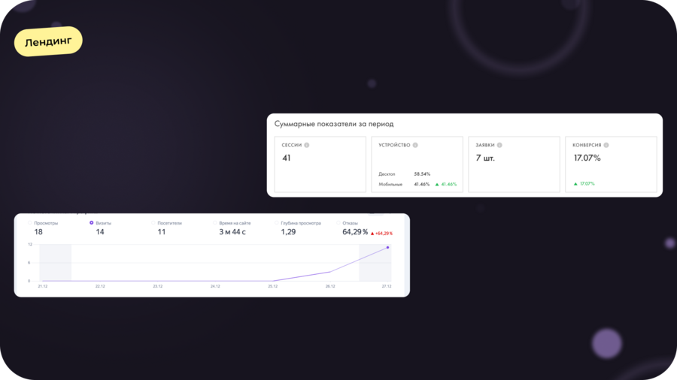The width and height of the screenshot is (677, 380).
Task: Click the info icon next to Устройство
Action: [x=415, y=145]
